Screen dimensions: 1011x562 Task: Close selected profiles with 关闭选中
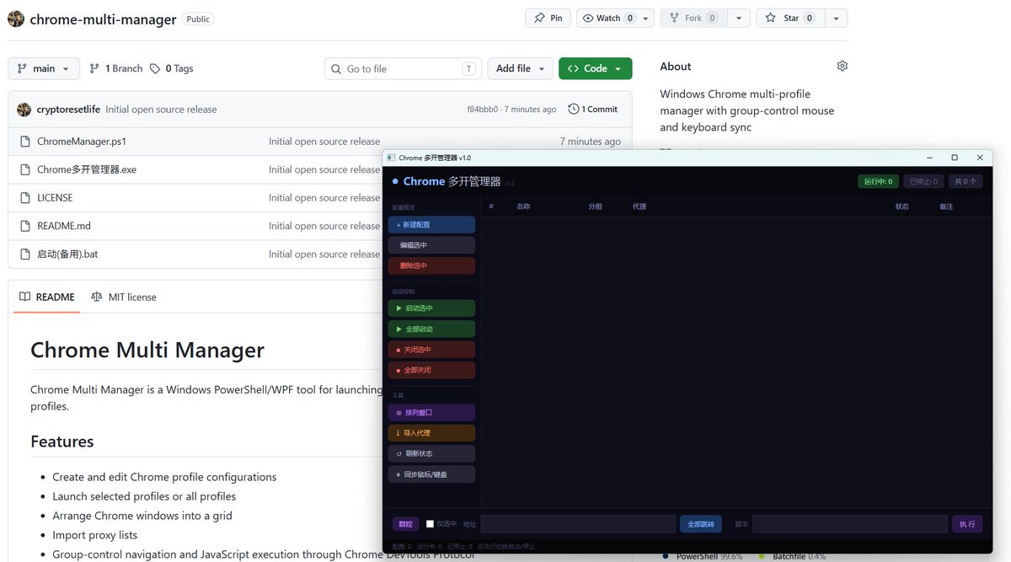431,350
